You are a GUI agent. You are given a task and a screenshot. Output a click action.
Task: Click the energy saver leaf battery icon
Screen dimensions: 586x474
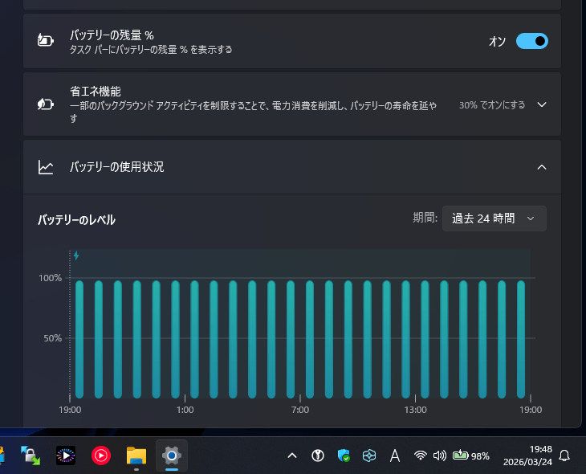click(46, 104)
